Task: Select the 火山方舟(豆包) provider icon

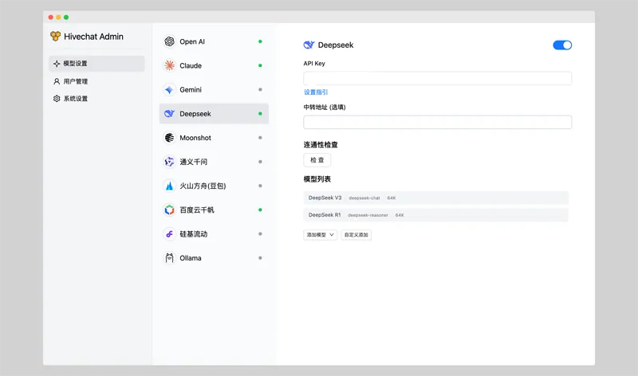Action: [x=169, y=186]
